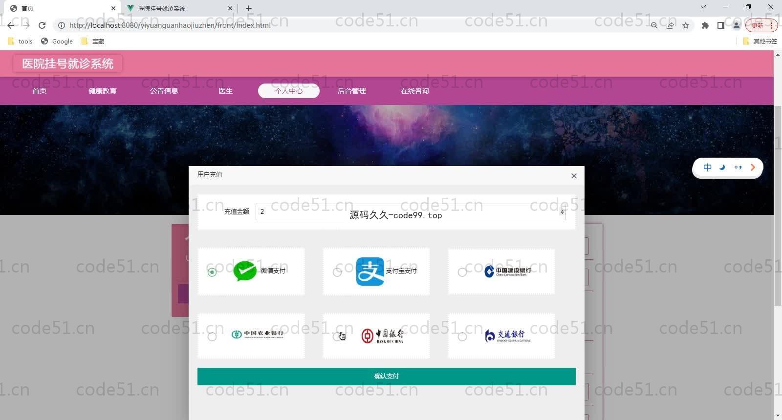Open the 首页 navigation menu item
This screenshot has height=420, width=782.
pyautogui.click(x=40, y=91)
